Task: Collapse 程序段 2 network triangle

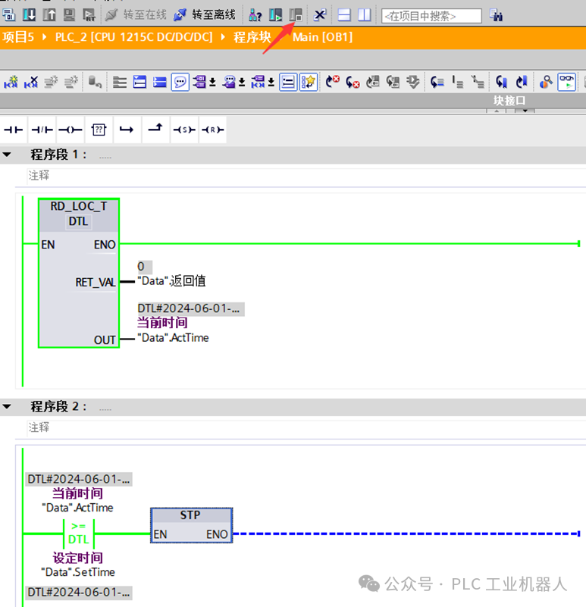Action: pyautogui.click(x=7, y=406)
